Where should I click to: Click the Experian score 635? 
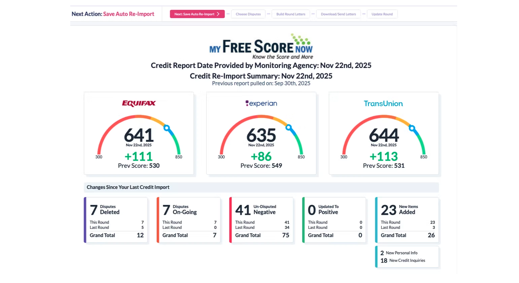[x=261, y=135]
